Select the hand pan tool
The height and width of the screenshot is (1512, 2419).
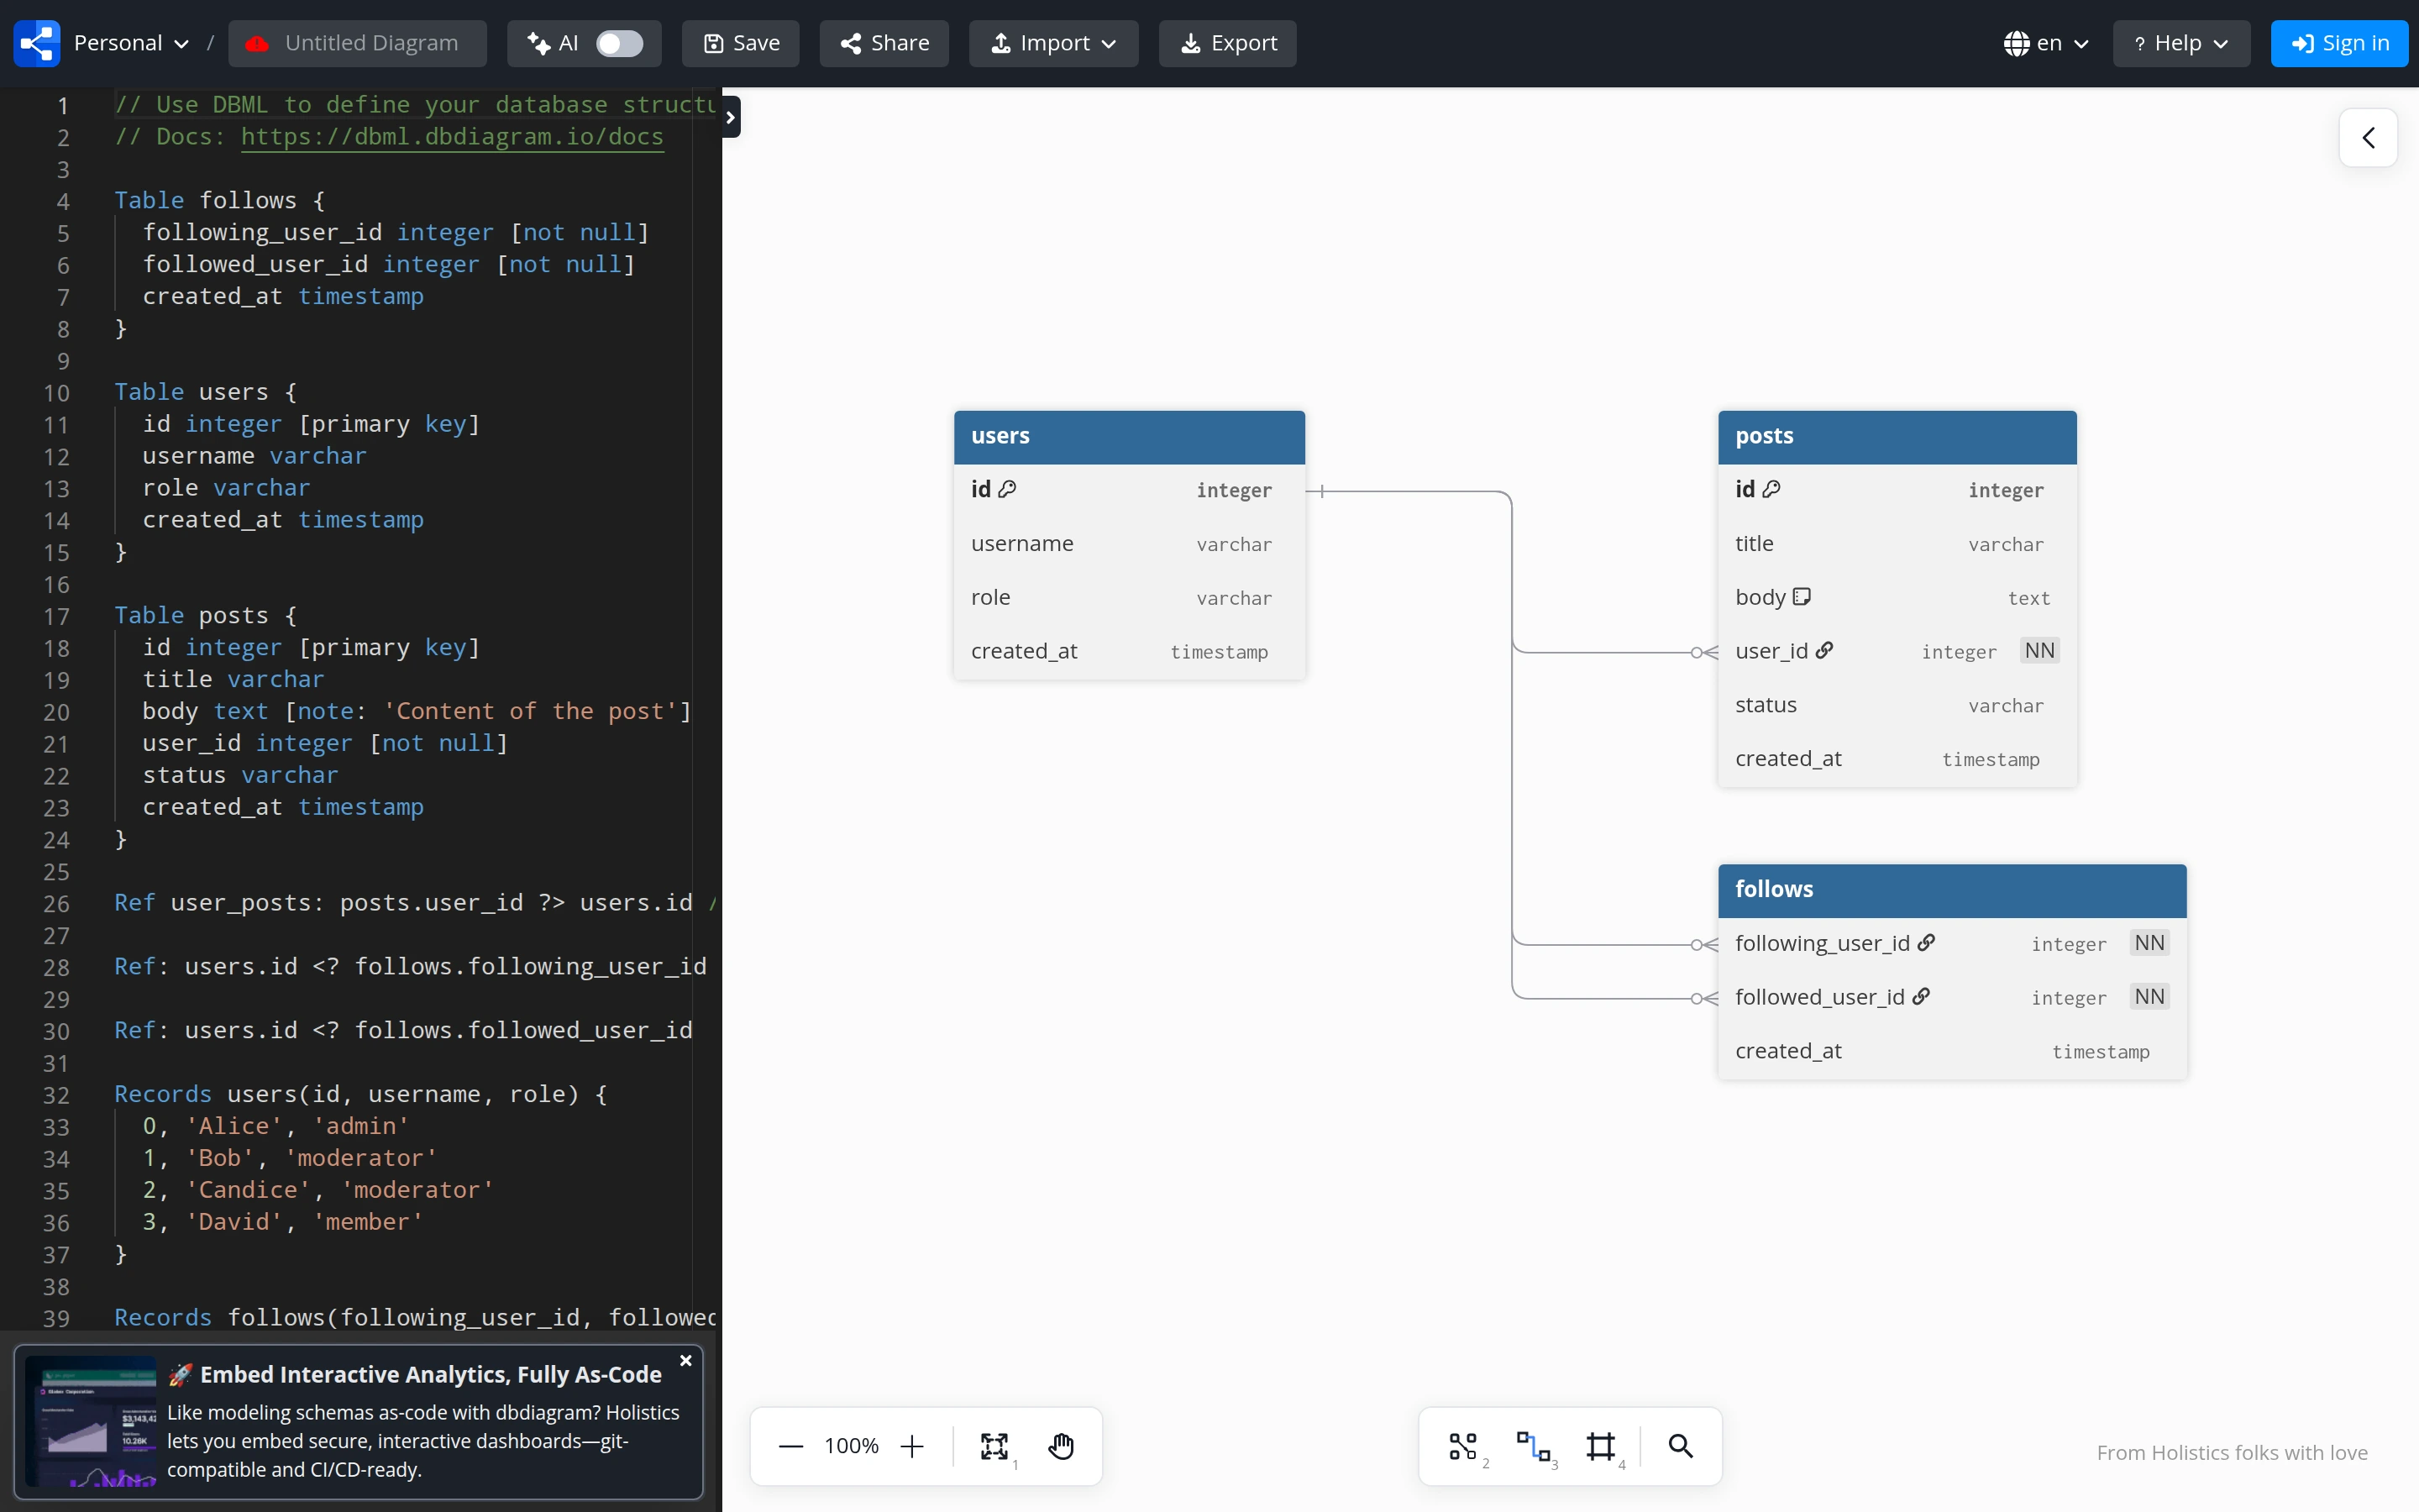(x=1062, y=1446)
